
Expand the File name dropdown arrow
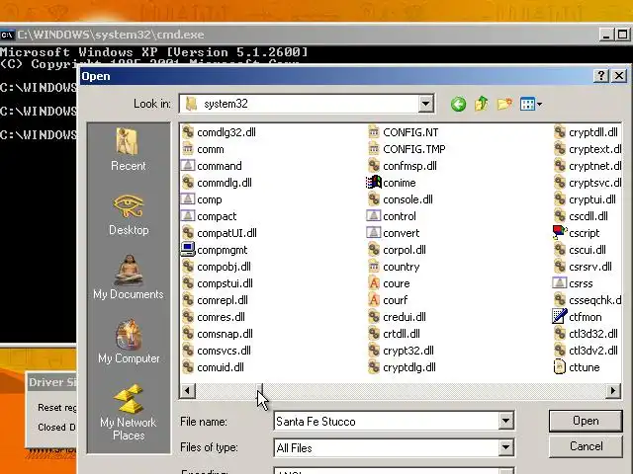point(505,422)
